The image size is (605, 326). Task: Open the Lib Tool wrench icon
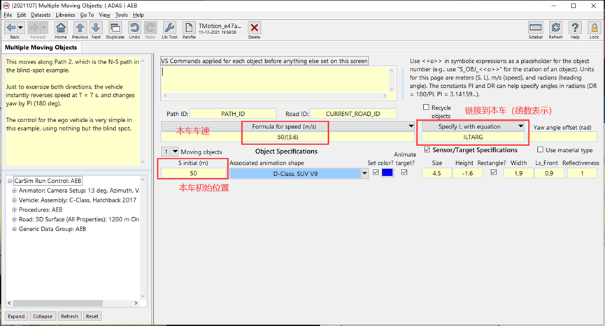point(169,28)
